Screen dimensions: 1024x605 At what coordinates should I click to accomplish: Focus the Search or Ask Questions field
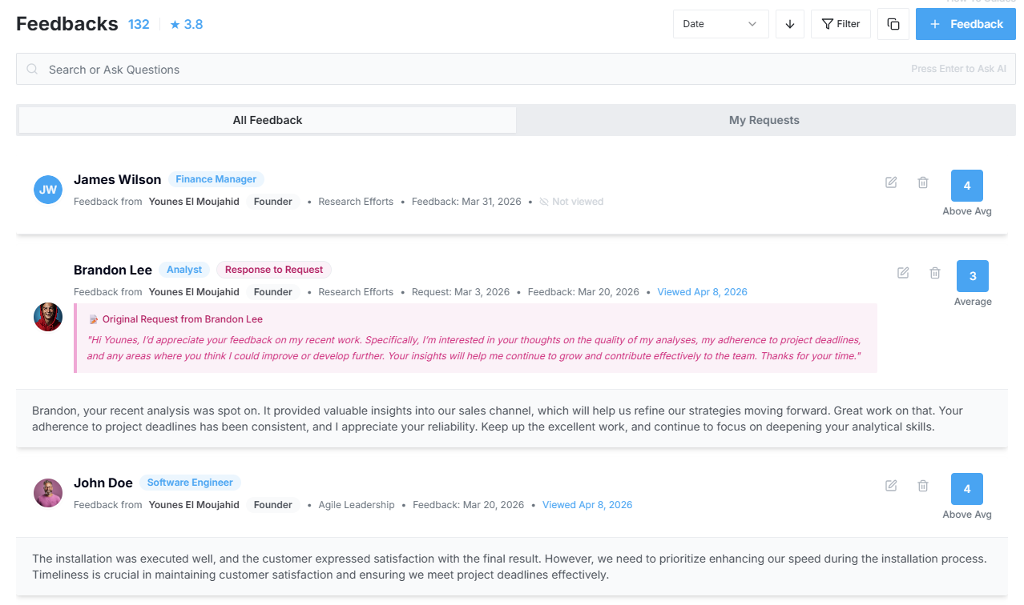tap(516, 69)
